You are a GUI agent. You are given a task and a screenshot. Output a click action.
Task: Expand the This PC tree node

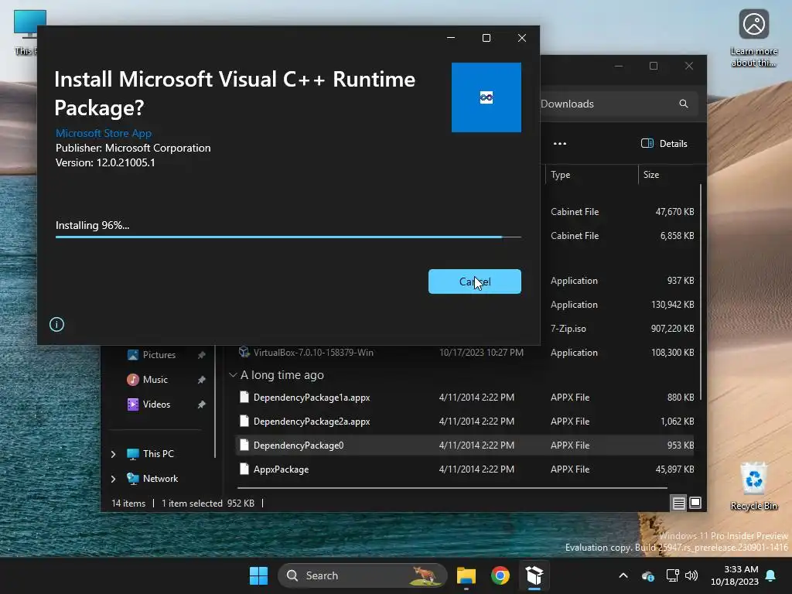[x=113, y=454]
